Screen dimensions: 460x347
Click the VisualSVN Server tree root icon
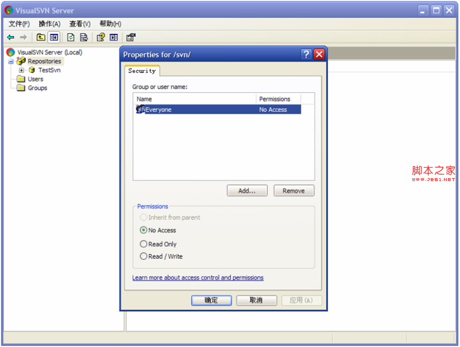tap(10, 52)
